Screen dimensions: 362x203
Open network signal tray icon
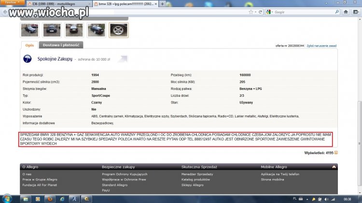click(x=333, y=199)
